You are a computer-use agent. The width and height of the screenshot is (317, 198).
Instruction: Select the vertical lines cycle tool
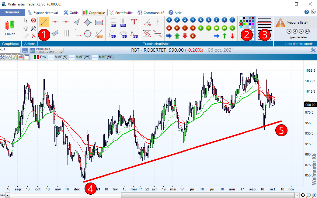tap(66, 33)
